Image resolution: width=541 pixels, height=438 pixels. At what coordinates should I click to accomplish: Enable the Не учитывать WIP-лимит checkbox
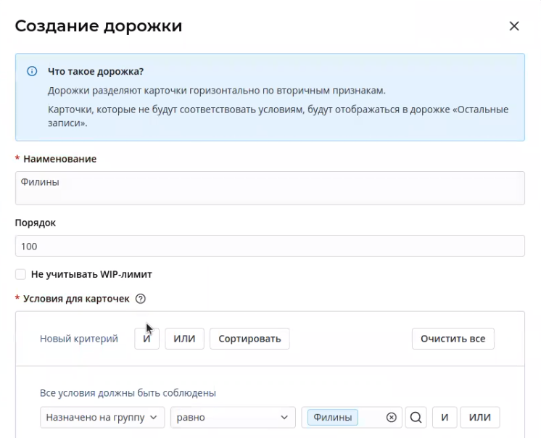(x=20, y=275)
